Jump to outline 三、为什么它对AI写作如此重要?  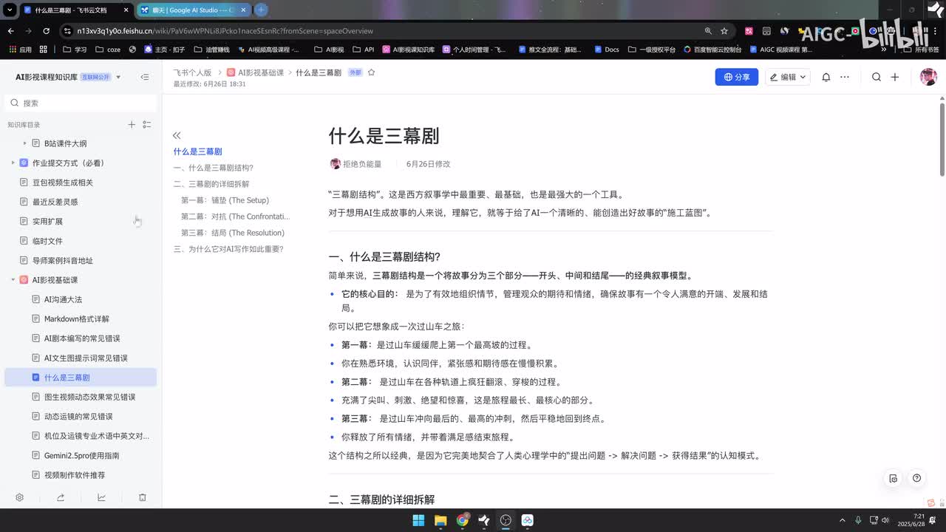click(x=228, y=249)
